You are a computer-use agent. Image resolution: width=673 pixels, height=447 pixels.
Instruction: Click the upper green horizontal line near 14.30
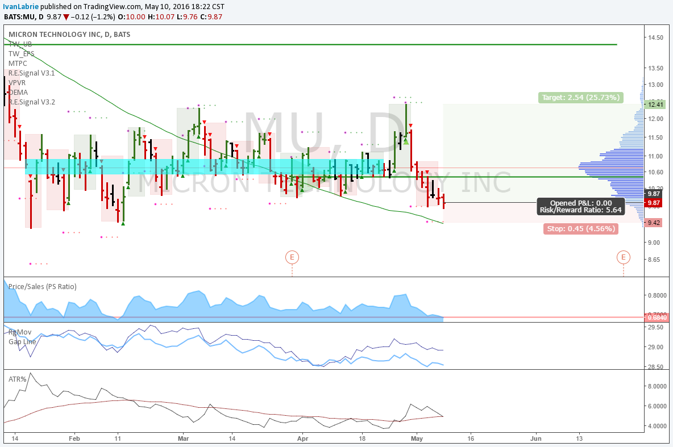click(310, 44)
